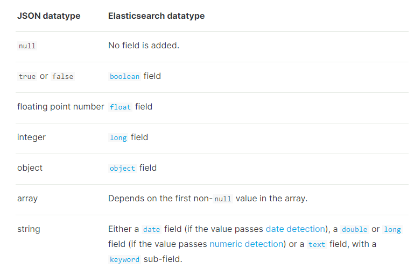The height and width of the screenshot is (277, 414).
Task: Click the true code label
Action: [27, 76]
